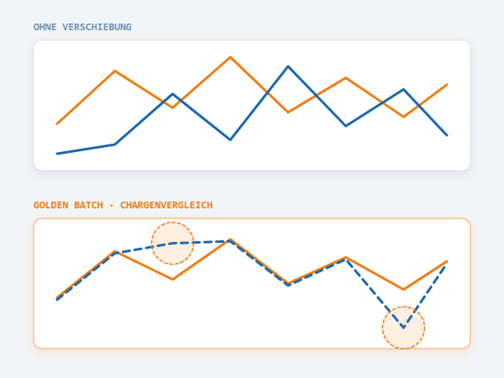Viewport: 504px width, 378px height.
Task: Select the dashed anomaly circle on the blue dip
Action: click(404, 328)
